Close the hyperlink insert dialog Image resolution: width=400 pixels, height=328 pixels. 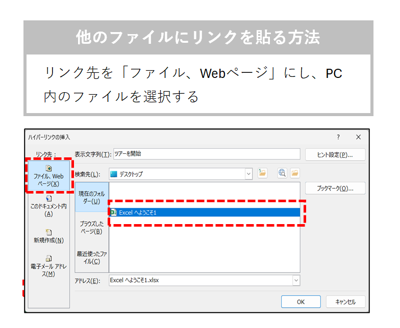358,138
